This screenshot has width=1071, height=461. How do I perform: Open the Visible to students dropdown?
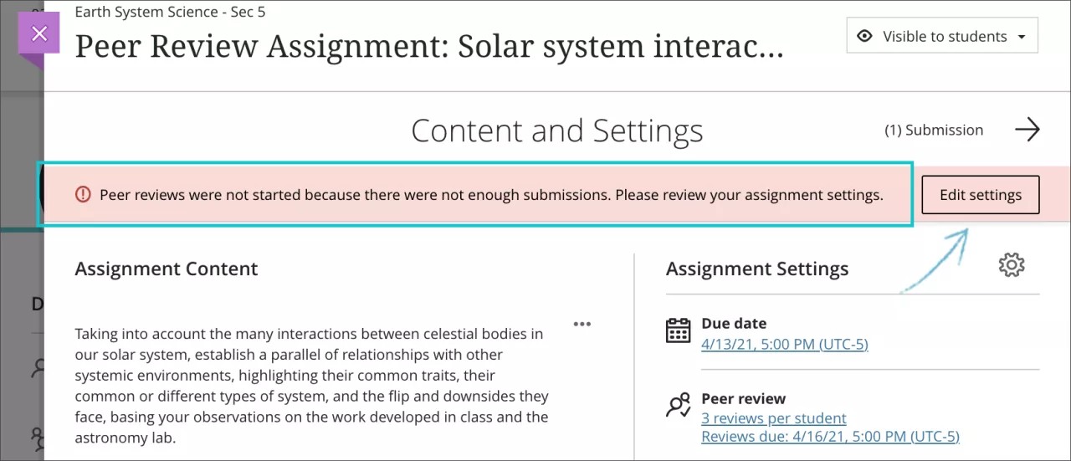(942, 37)
